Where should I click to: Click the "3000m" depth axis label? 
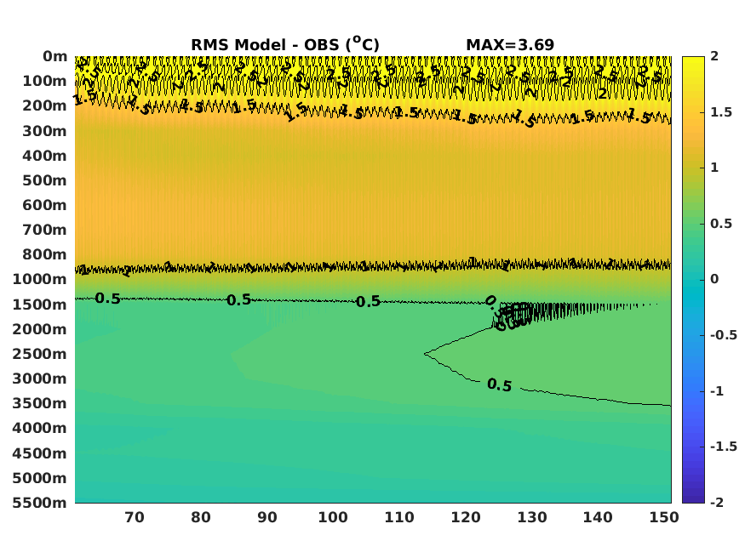(39, 379)
